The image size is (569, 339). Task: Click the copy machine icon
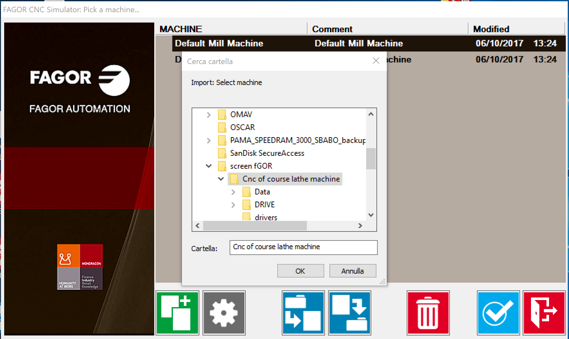303,313
